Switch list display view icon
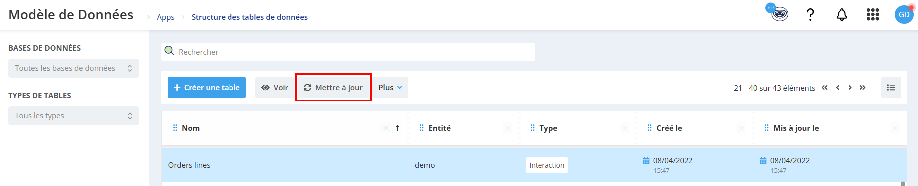Screen dimensions: 918x186 point(891,87)
